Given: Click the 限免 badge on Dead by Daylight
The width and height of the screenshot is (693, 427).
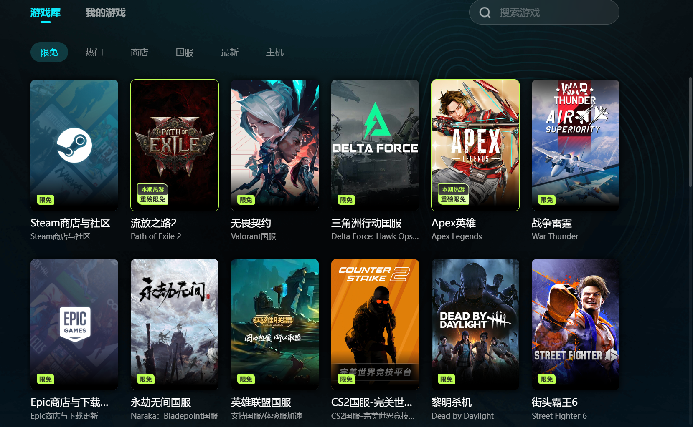Looking at the screenshot, I should point(446,379).
